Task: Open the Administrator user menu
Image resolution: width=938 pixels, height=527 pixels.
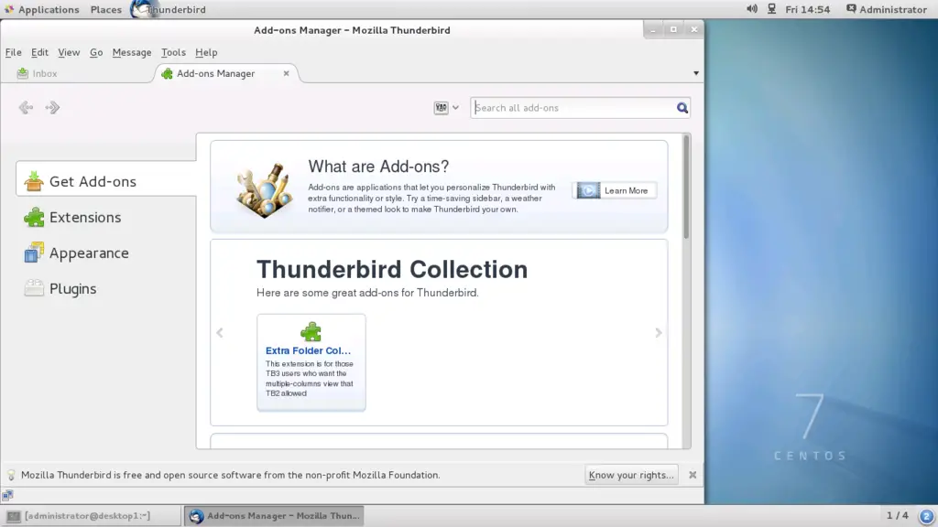Action: (887, 9)
